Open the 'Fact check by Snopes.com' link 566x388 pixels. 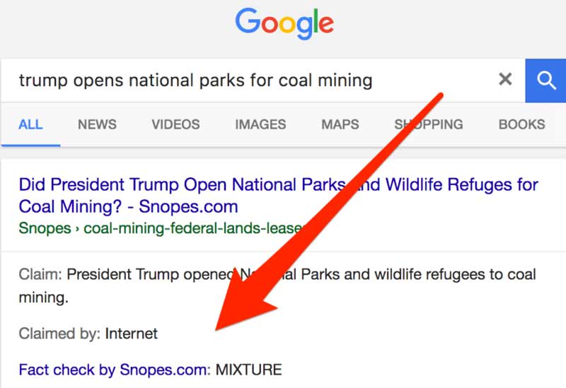coord(115,370)
